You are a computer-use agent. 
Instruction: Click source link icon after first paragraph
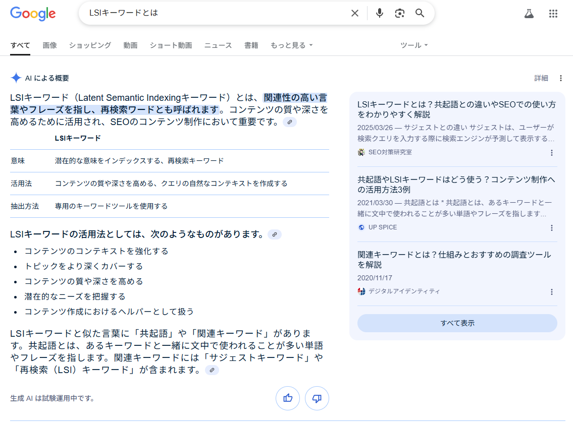point(289,122)
